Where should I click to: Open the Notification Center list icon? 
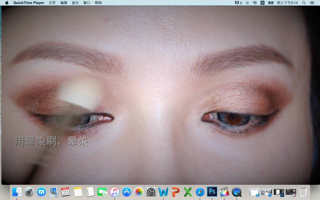[312, 3]
